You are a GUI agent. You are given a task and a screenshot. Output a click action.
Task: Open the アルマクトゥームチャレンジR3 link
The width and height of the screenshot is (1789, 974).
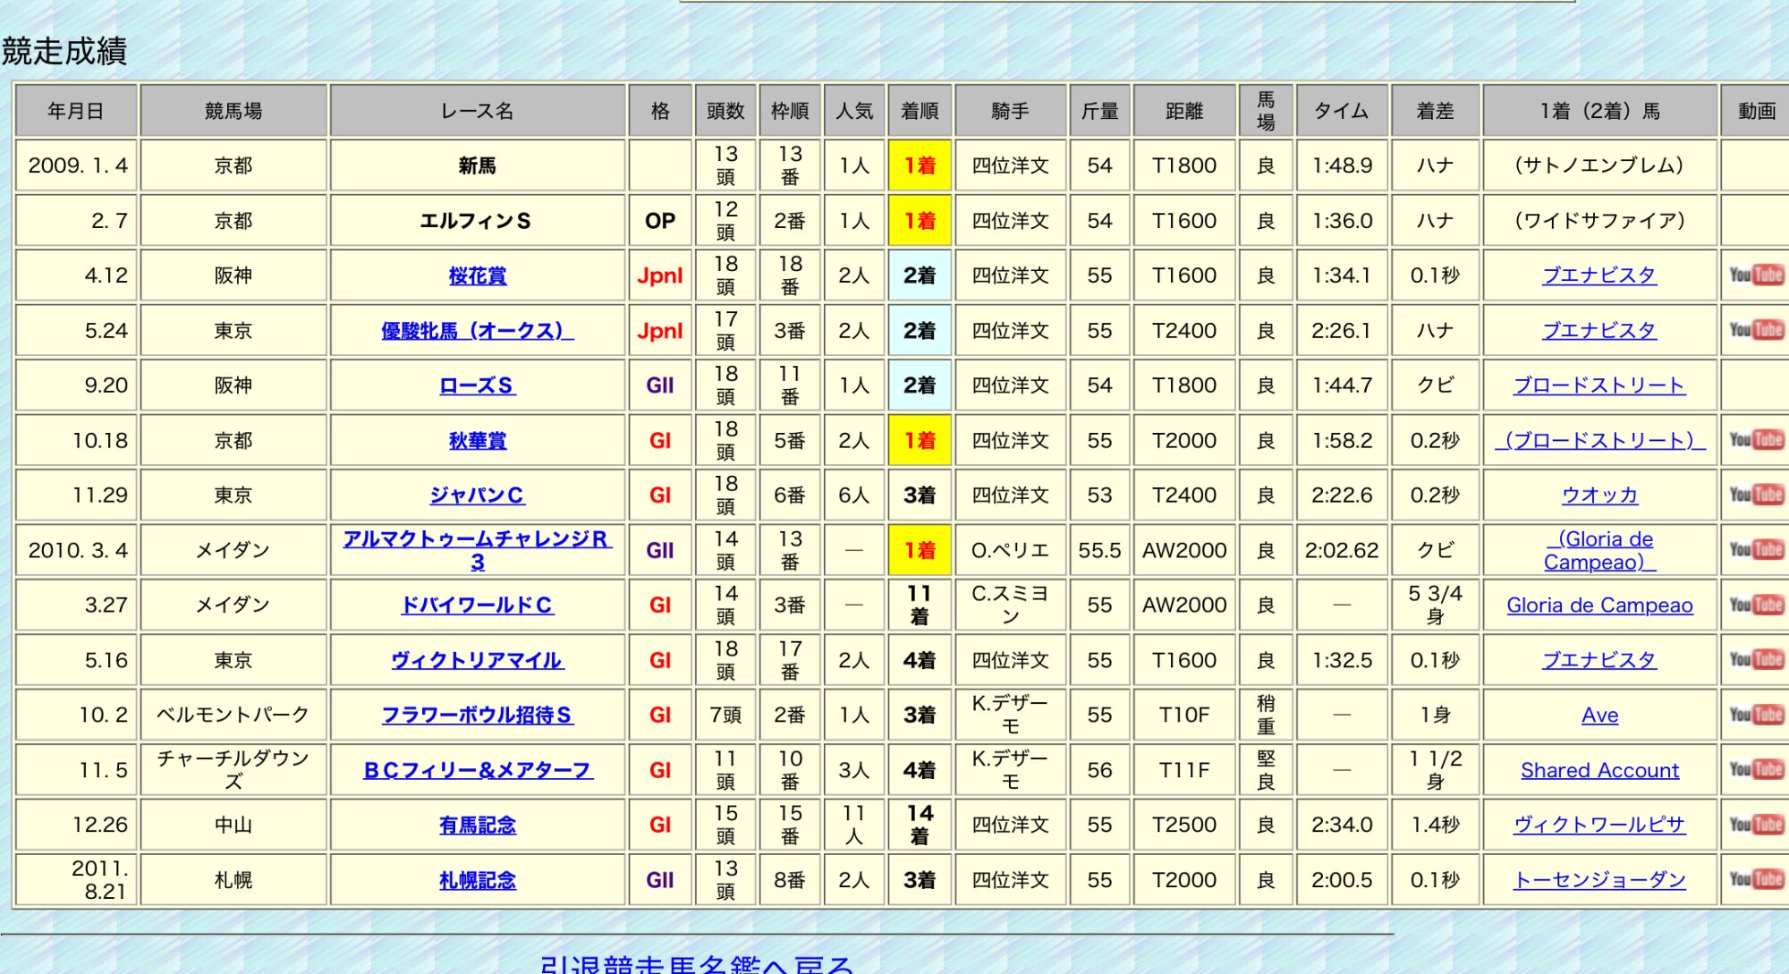(x=477, y=539)
